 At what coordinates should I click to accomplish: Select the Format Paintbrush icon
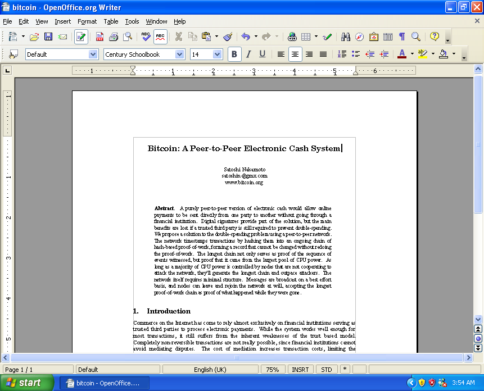click(228, 37)
